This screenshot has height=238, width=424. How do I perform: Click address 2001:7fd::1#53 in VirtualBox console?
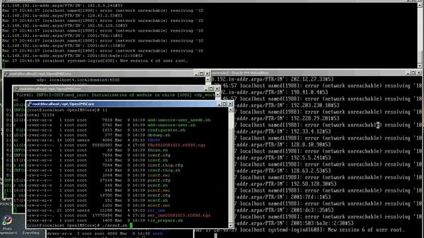311,197
